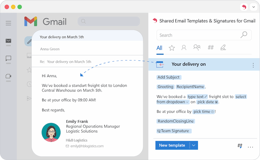Switch to the All templates tab
The height and width of the screenshot is (160, 260).
click(x=159, y=48)
